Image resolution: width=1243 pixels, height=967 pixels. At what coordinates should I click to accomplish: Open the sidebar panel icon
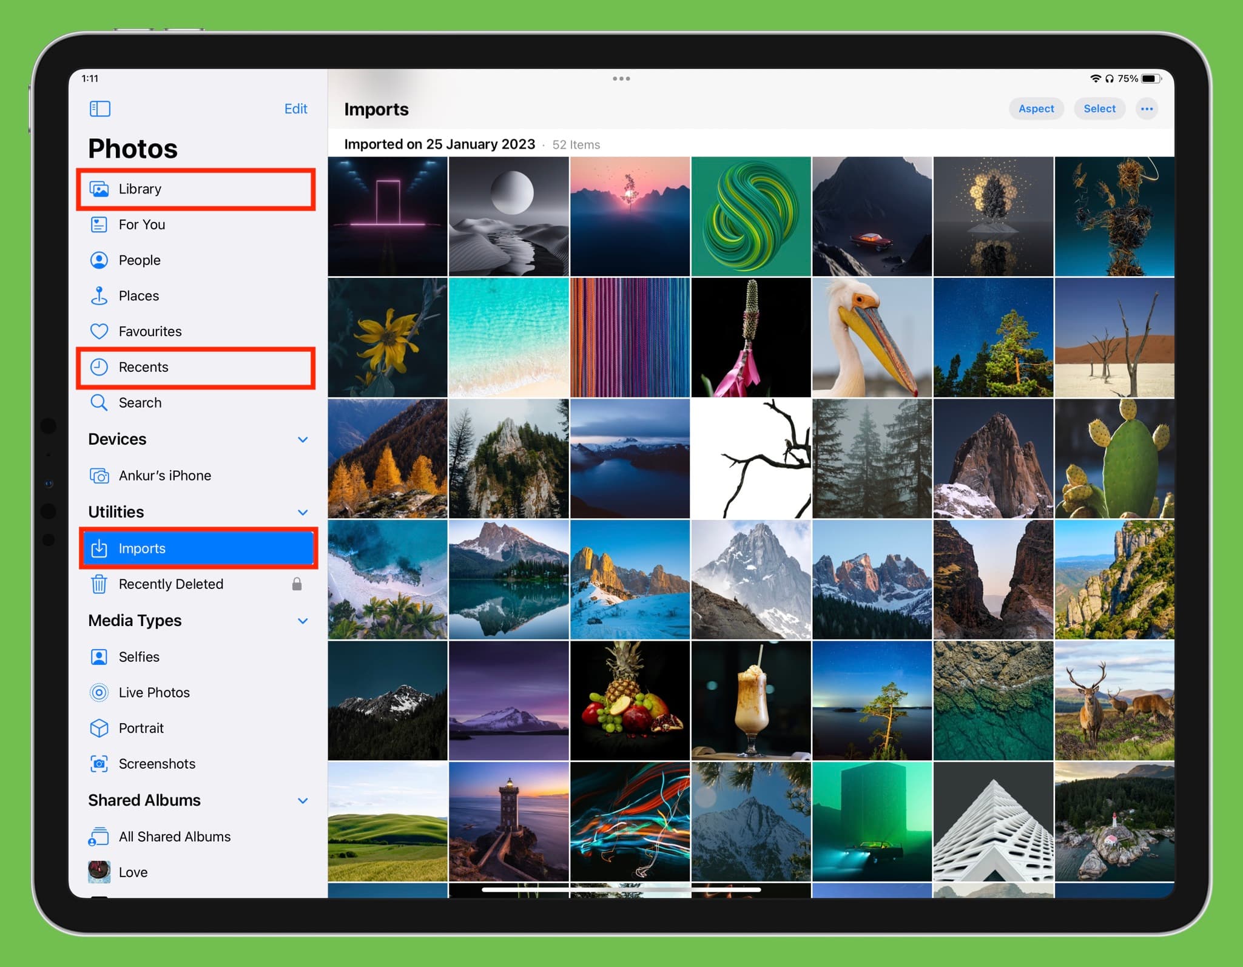pos(100,108)
